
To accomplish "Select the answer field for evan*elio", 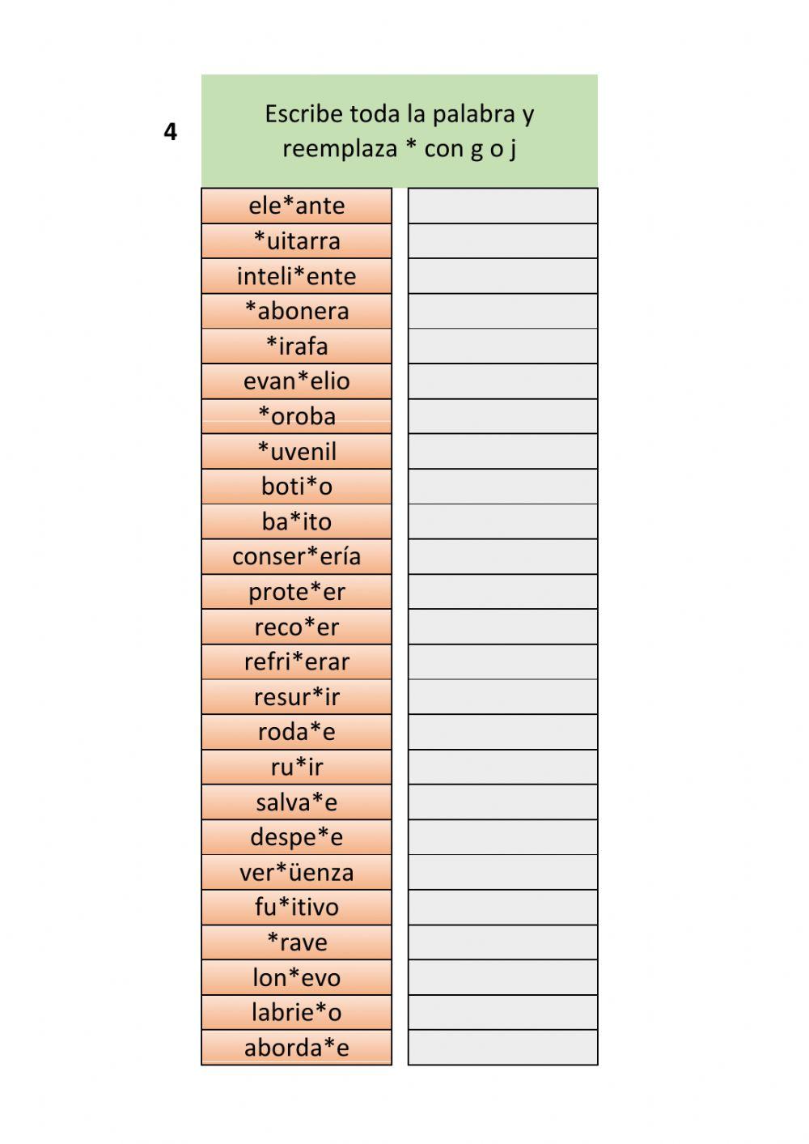I will pos(502,381).
